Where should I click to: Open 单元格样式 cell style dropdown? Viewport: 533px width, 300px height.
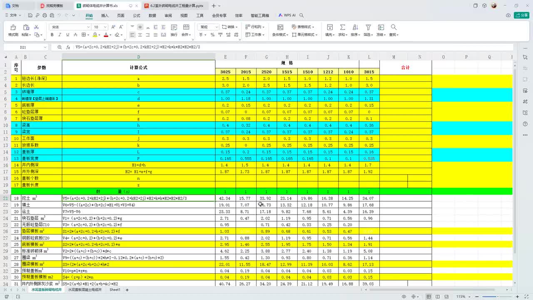tap(304, 35)
